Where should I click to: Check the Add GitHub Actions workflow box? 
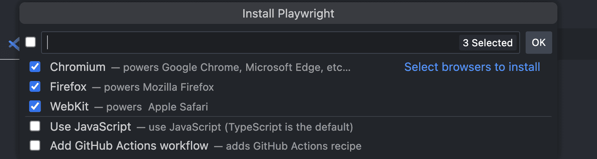[35, 145]
